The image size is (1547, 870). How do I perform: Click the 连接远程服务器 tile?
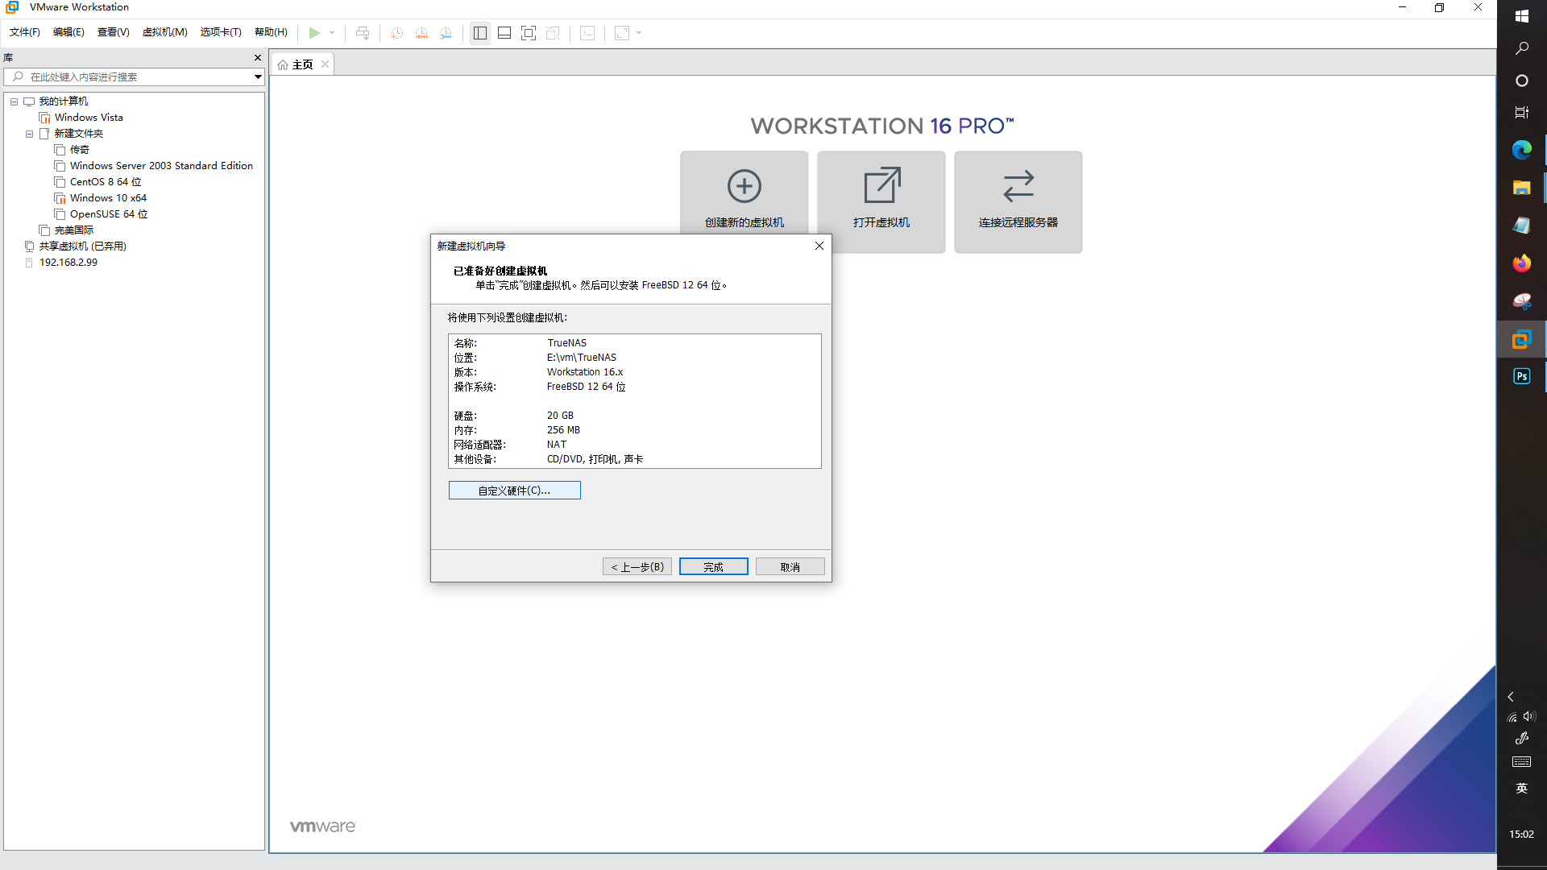pos(1018,201)
